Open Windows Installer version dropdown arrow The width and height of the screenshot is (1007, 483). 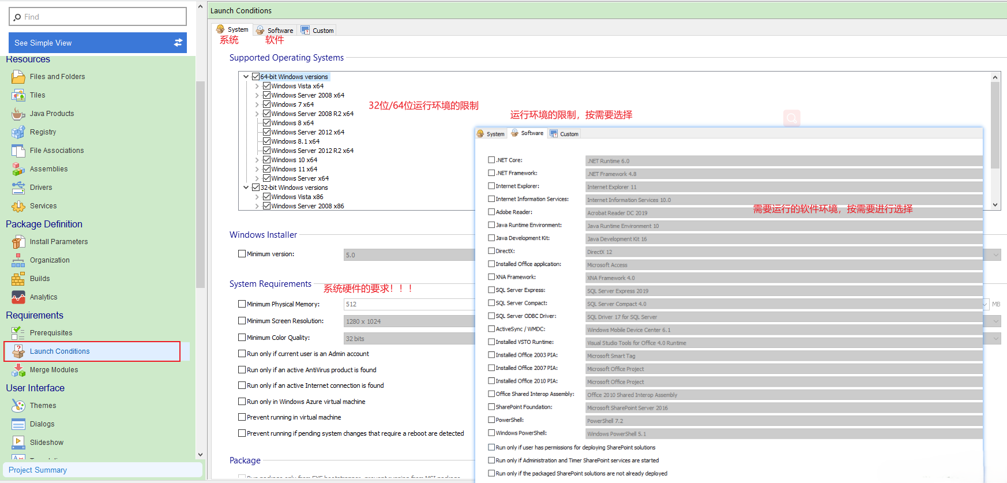(x=996, y=255)
